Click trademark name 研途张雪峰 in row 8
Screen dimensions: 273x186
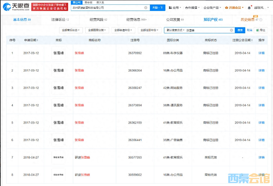pyautogui.click(x=82, y=175)
